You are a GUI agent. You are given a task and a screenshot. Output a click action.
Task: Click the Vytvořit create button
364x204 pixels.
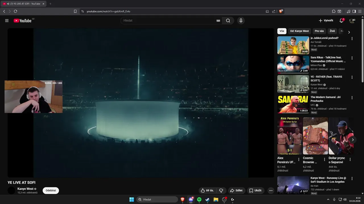[326, 21]
